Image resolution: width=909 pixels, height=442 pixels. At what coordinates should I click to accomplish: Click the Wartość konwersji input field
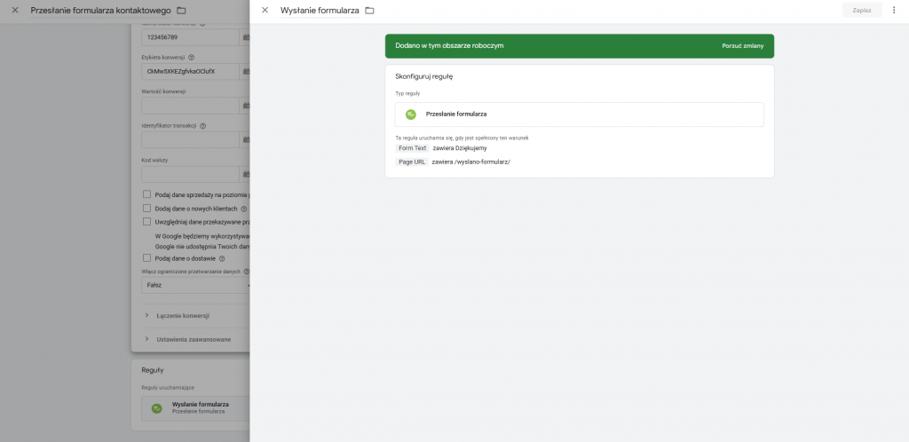click(x=190, y=106)
